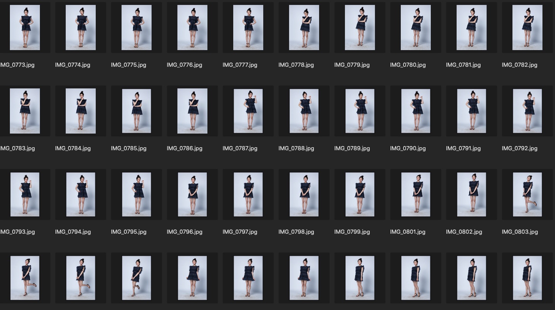Click the file name IMG_0797.jpg
This screenshot has height=310, width=555.
point(240,232)
